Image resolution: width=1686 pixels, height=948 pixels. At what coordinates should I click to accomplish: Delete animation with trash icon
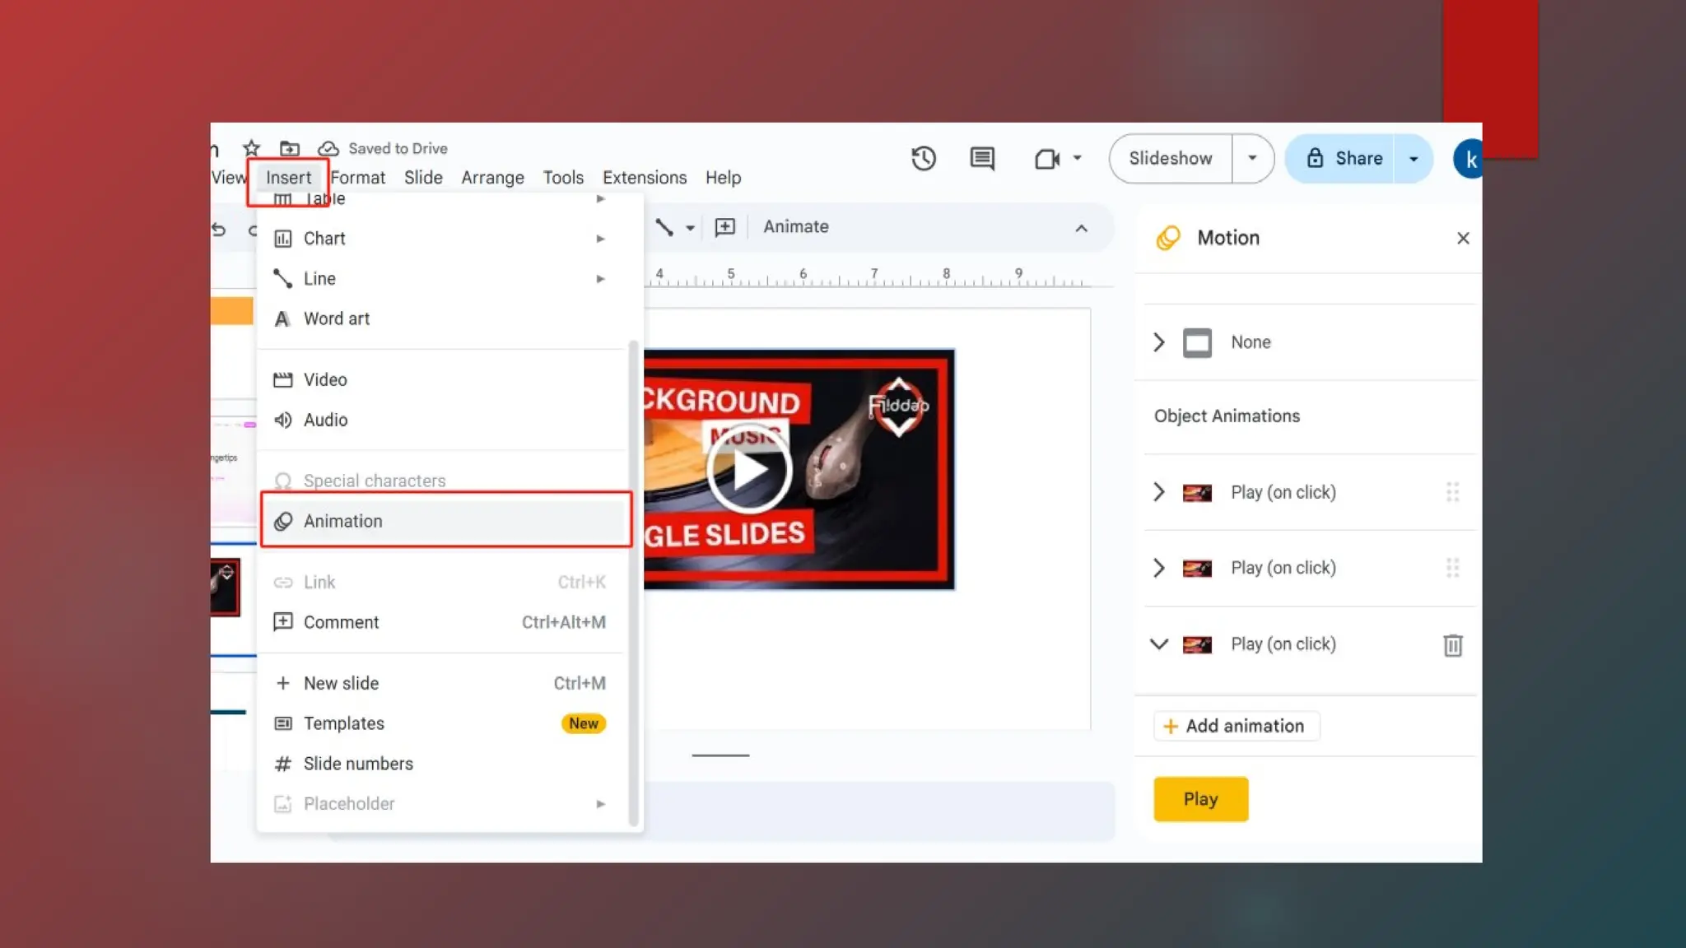click(1452, 645)
